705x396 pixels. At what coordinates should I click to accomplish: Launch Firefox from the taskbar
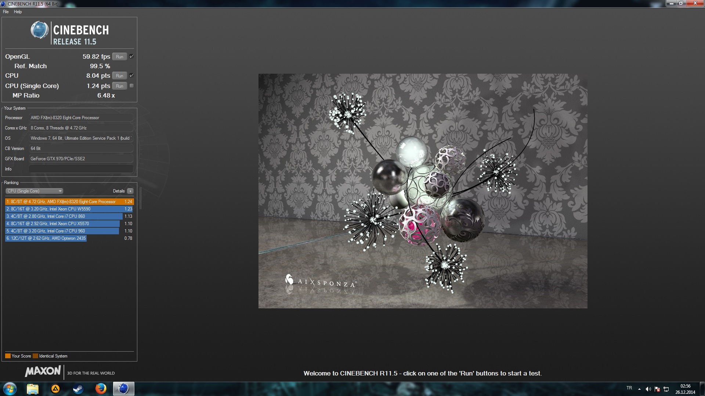tap(101, 389)
